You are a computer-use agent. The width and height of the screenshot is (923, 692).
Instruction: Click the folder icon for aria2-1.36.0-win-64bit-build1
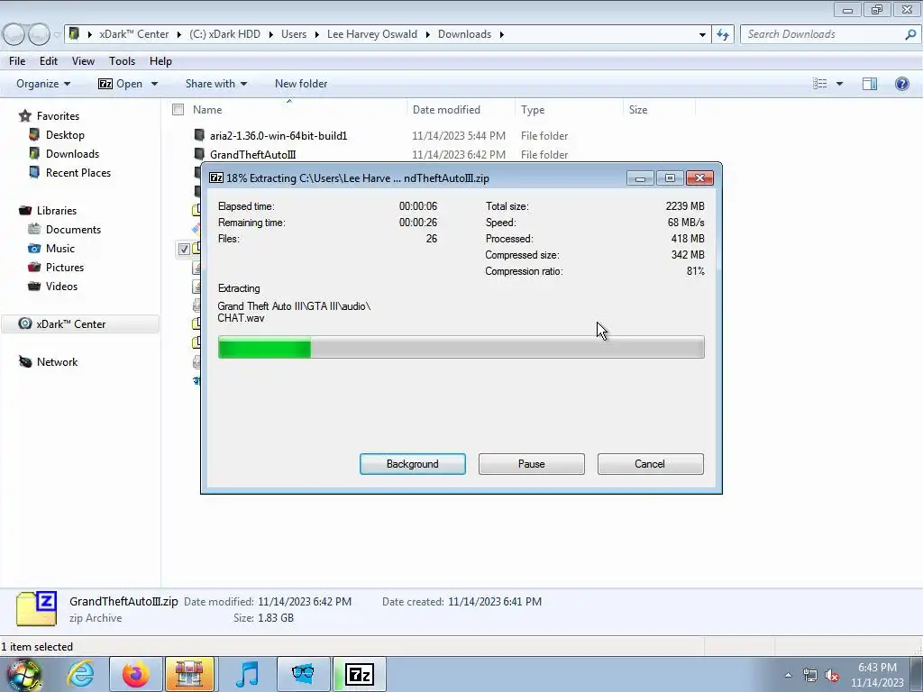199,135
